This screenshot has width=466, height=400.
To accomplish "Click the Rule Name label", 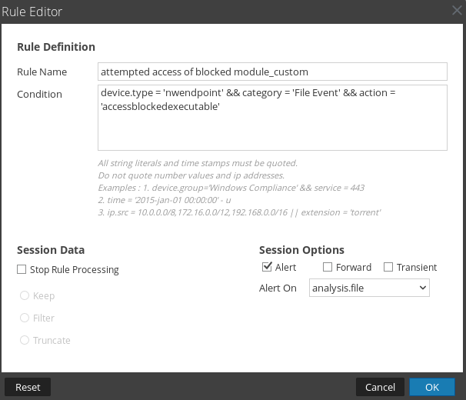I will [x=42, y=72].
